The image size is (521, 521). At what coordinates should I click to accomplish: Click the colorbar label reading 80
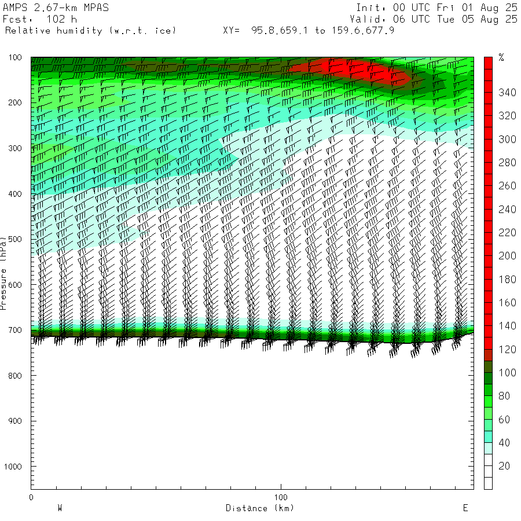pyautogui.click(x=504, y=396)
